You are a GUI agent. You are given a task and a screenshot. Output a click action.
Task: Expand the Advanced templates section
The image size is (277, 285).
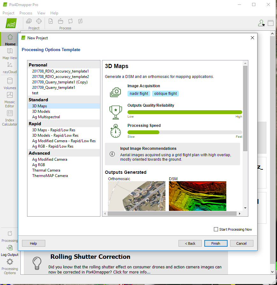[40, 153]
